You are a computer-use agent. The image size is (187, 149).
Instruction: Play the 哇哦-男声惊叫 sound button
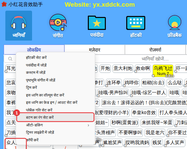pyautogui.click(x=113, y=93)
